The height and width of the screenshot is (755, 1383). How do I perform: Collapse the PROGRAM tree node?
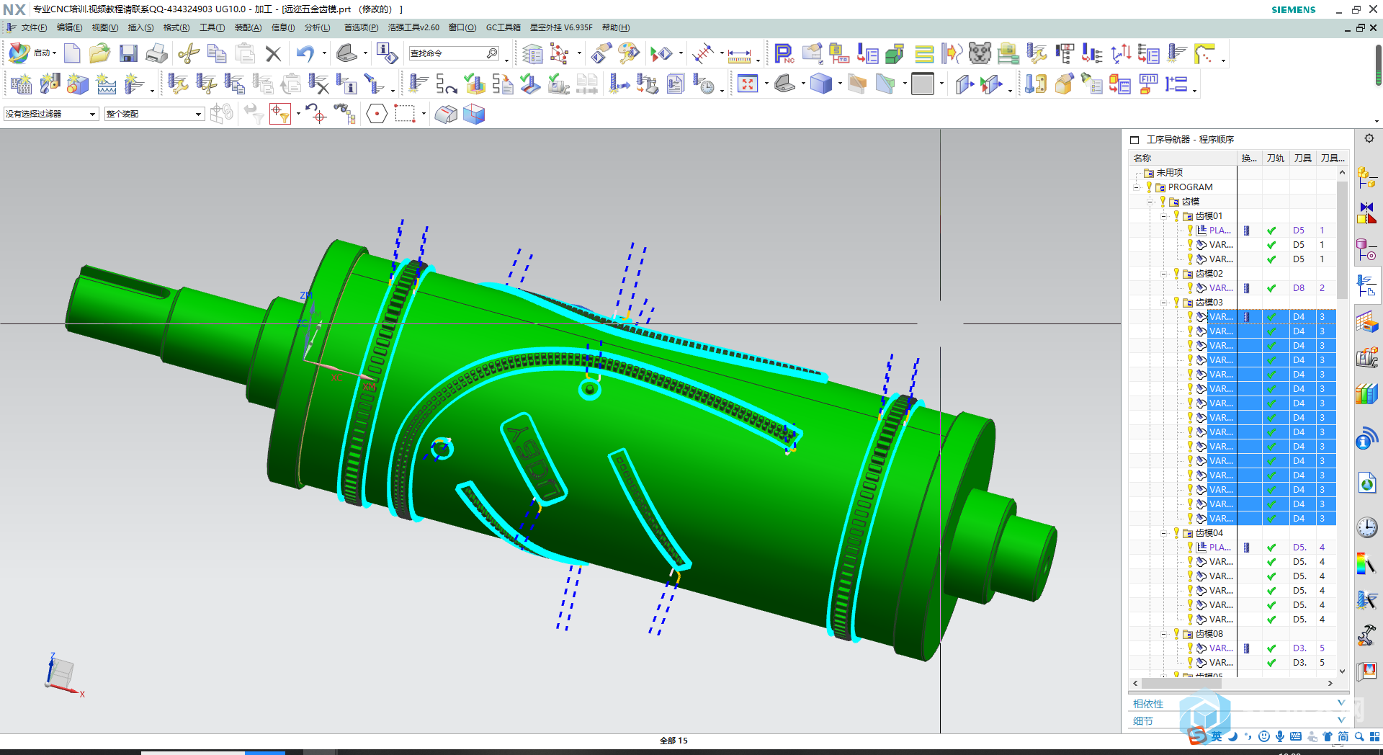1137,187
